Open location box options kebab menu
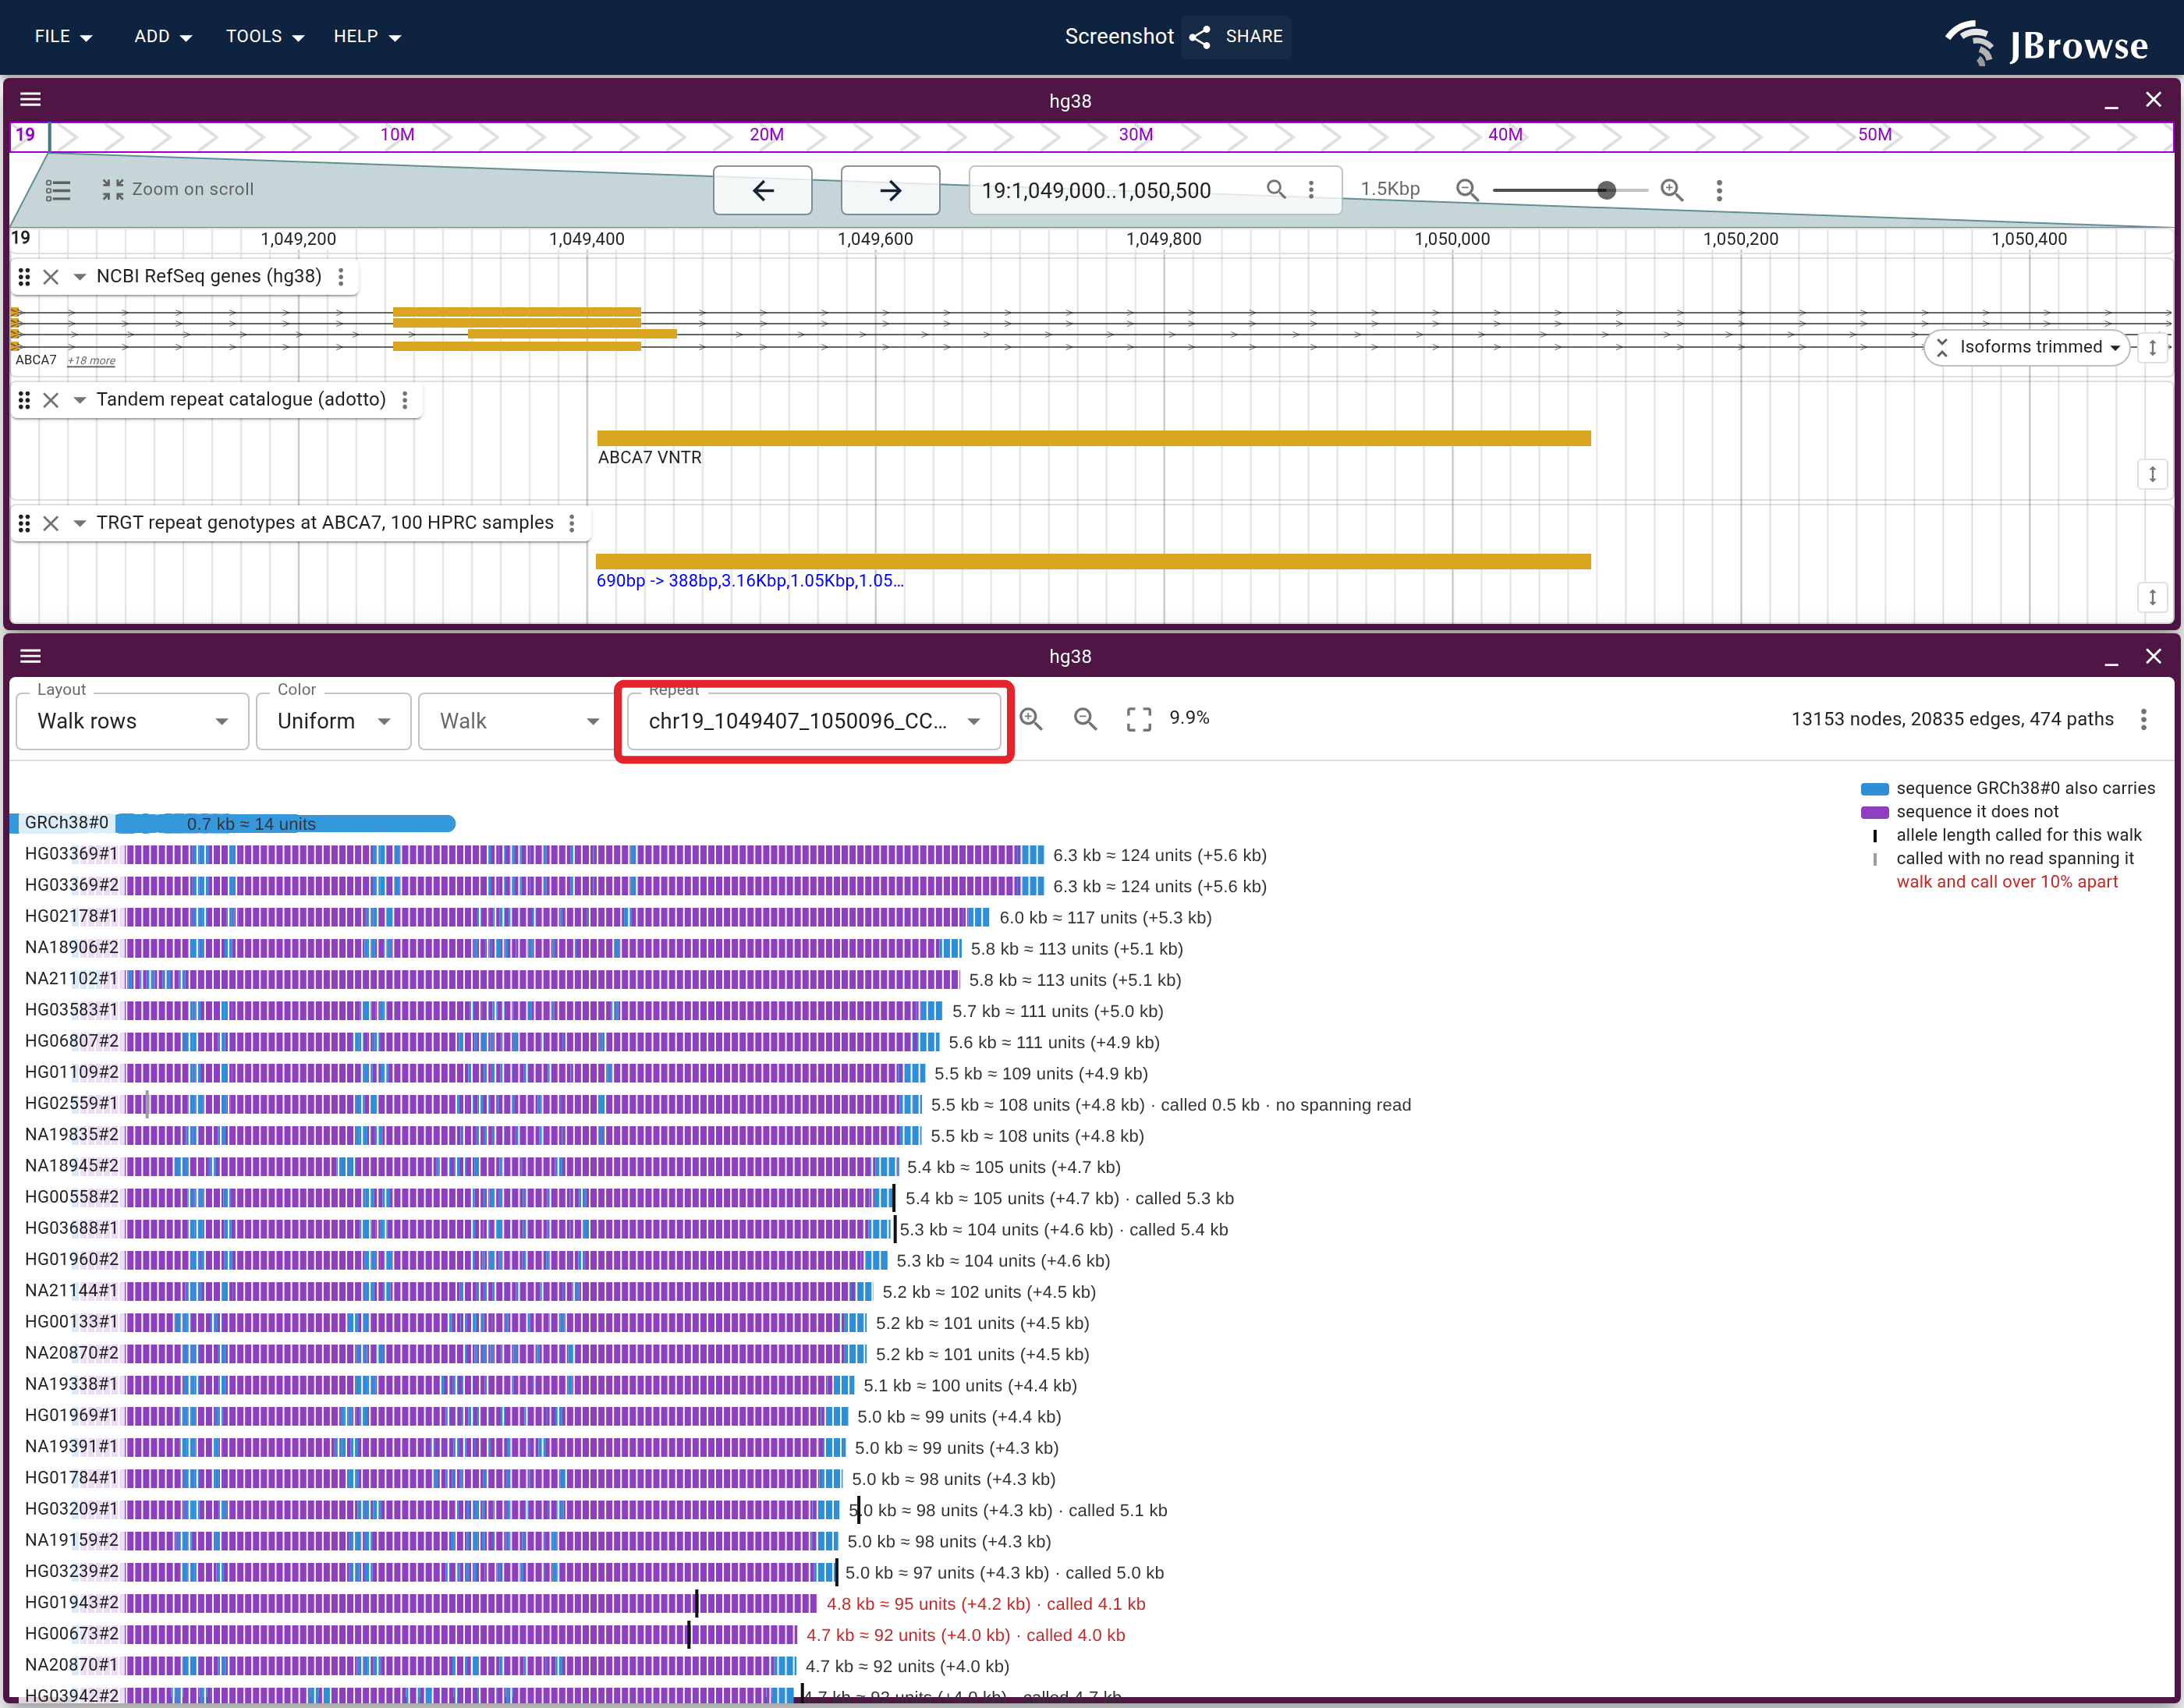This screenshot has height=1708, width=2184. tap(1311, 189)
